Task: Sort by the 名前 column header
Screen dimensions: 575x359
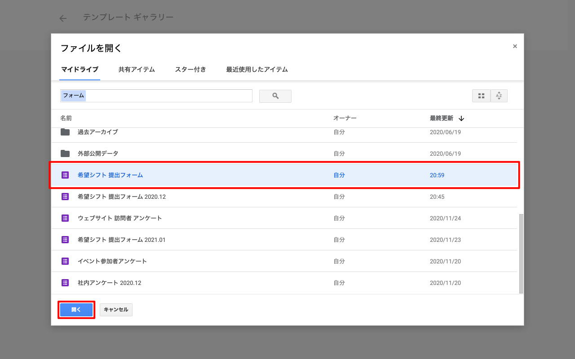Action: coord(66,118)
